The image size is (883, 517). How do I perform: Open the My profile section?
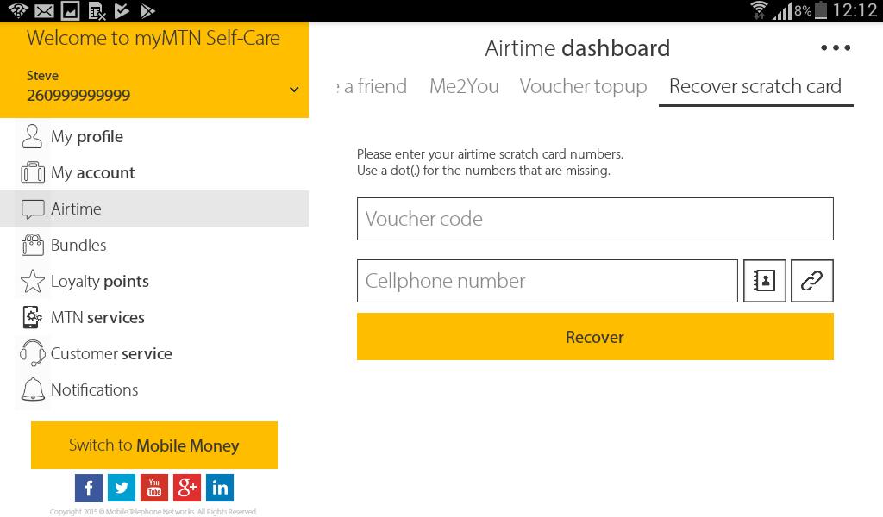[86, 136]
